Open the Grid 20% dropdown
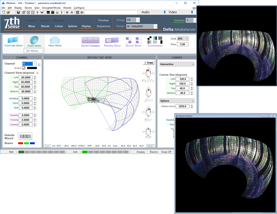The image size is (277, 214). click(x=183, y=39)
